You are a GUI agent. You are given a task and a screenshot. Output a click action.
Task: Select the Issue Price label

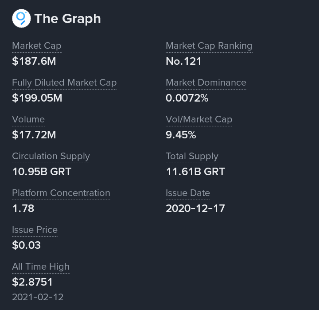coord(35,230)
